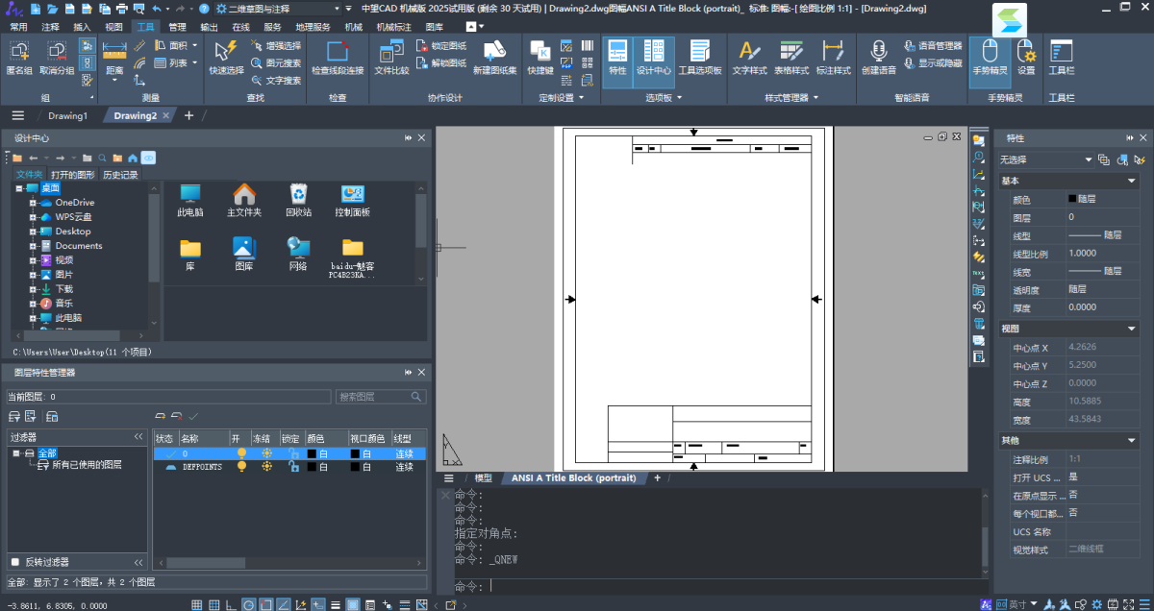Open the 手势精灵 gesture wizard icon
Viewport: 1154px width, 611px height.
pyautogui.click(x=990, y=52)
